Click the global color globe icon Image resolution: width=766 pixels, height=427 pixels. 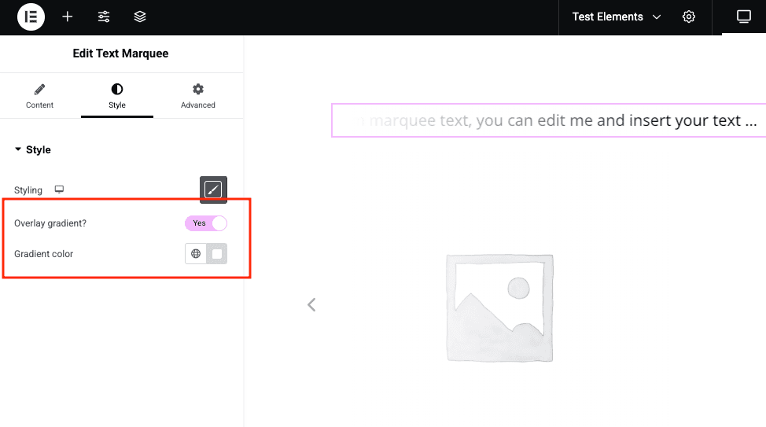(x=196, y=254)
